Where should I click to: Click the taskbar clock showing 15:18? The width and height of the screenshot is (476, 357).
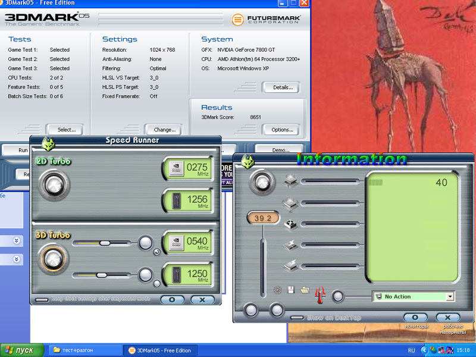463,350
